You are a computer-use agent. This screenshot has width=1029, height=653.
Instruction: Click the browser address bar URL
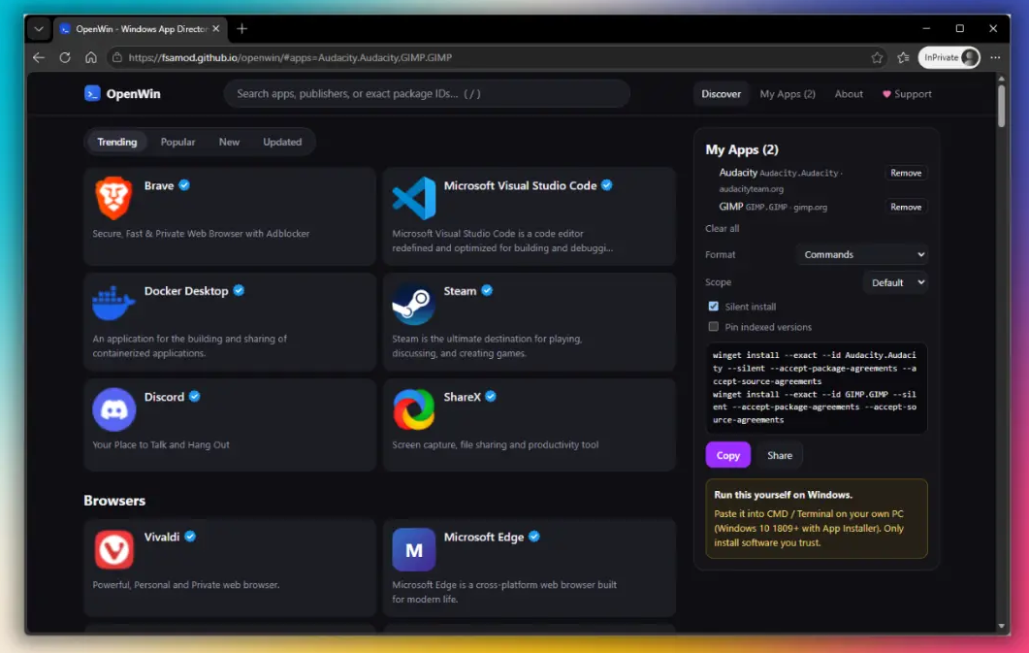(x=290, y=57)
